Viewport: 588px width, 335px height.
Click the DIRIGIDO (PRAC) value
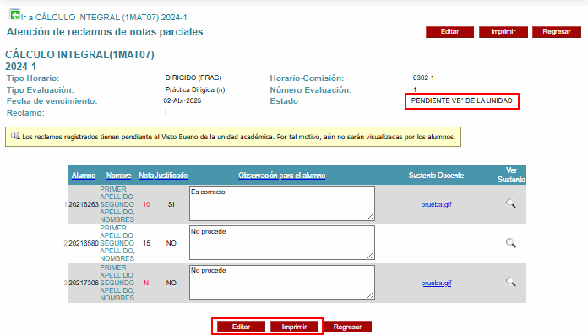point(193,78)
